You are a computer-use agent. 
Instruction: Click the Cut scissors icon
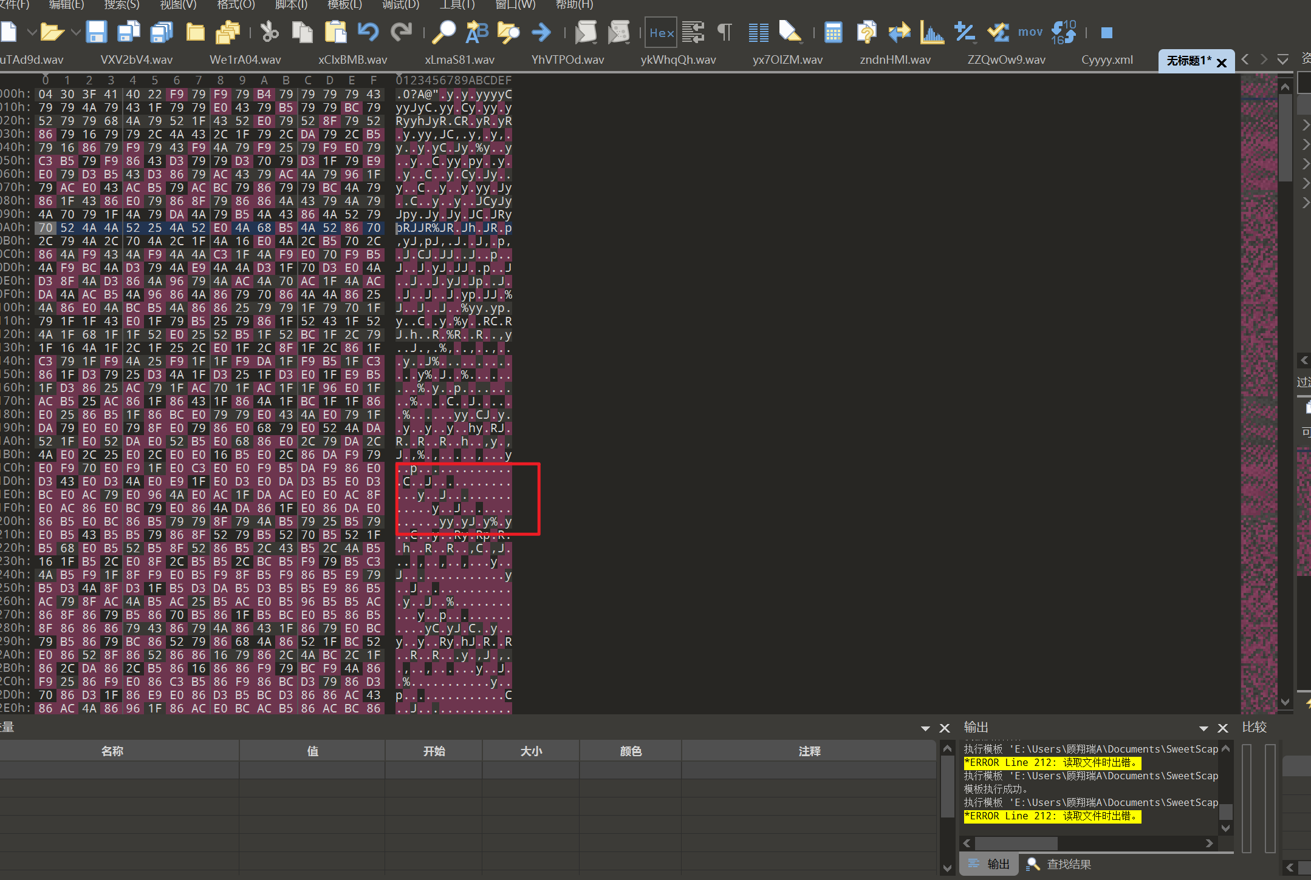pos(269,32)
